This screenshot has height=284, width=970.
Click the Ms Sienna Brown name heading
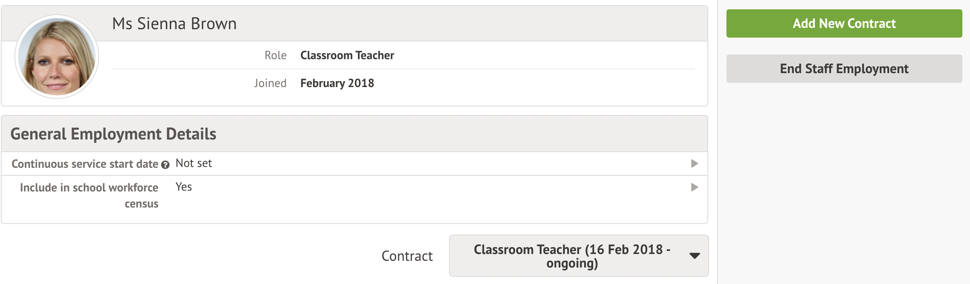[x=174, y=24]
